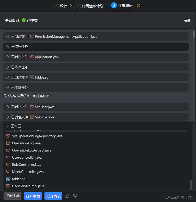The image size is (196, 202).
Task: Go to the 设计 step tab
Action: pos(60,6)
